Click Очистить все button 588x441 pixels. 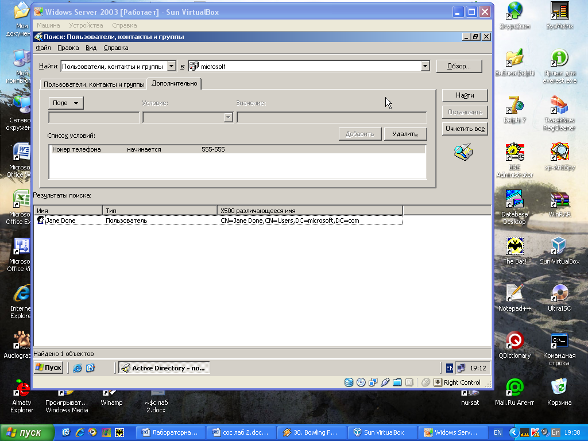465,129
